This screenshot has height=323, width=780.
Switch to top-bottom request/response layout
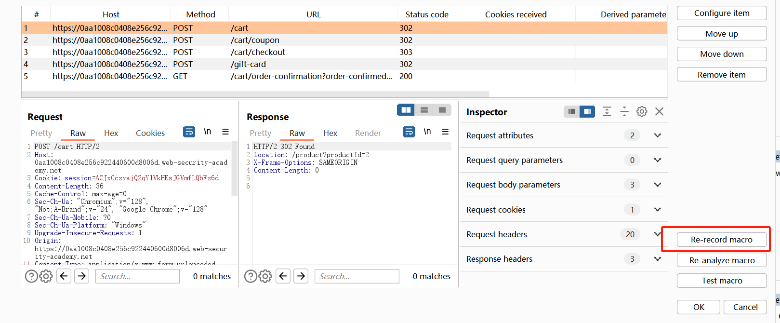[424, 110]
